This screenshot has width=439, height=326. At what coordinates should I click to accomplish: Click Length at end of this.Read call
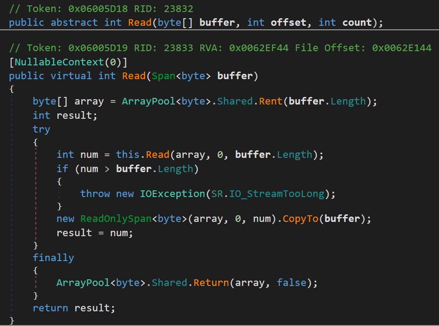click(x=294, y=154)
